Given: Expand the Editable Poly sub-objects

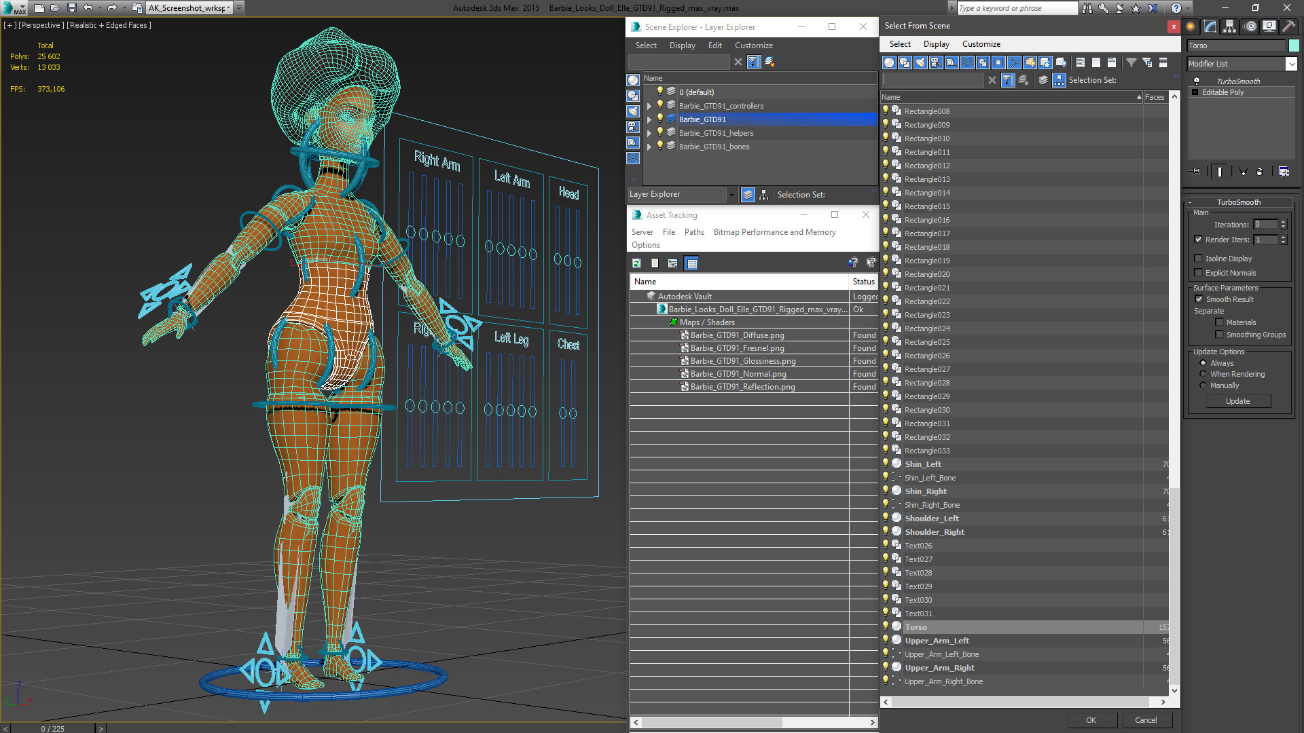Looking at the screenshot, I should [x=1195, y=92].
